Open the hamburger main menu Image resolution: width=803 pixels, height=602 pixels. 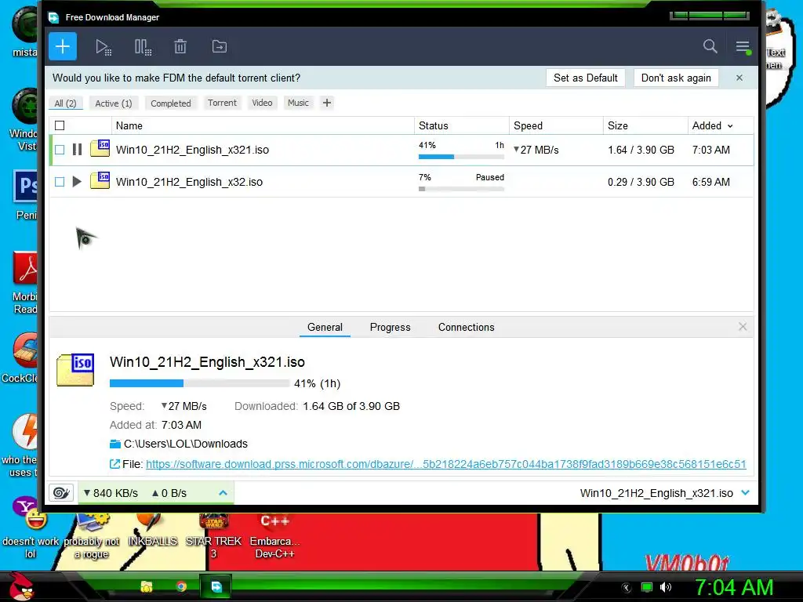(x=743, y=47)
